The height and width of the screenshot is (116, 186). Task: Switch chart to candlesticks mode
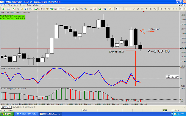[x=73, y=9]
